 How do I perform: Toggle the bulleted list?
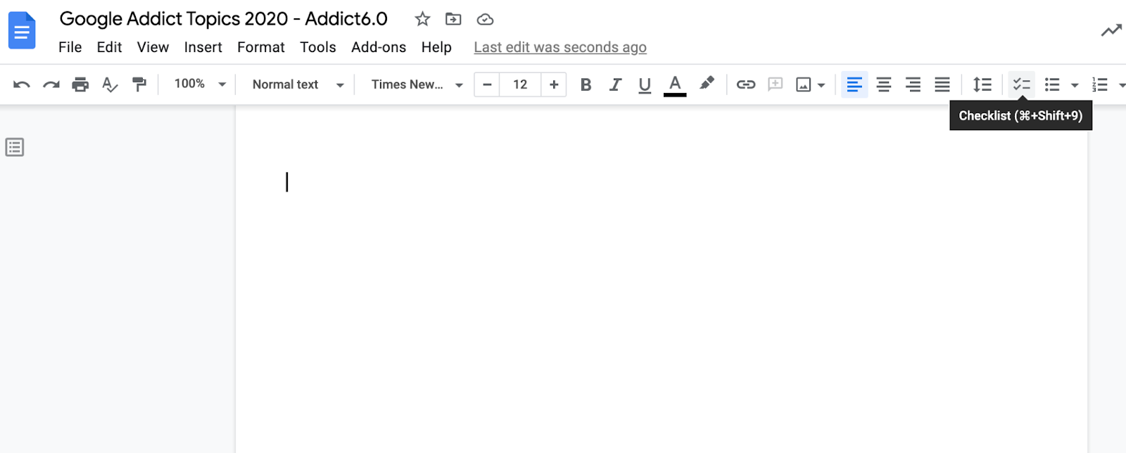click(1052, 84)
